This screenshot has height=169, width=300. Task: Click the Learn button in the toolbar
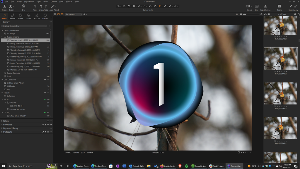(280, 6)
